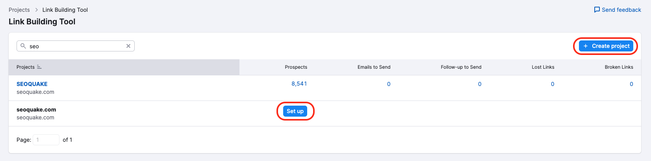
Task: Click the page number field
Action: (46, 140)
